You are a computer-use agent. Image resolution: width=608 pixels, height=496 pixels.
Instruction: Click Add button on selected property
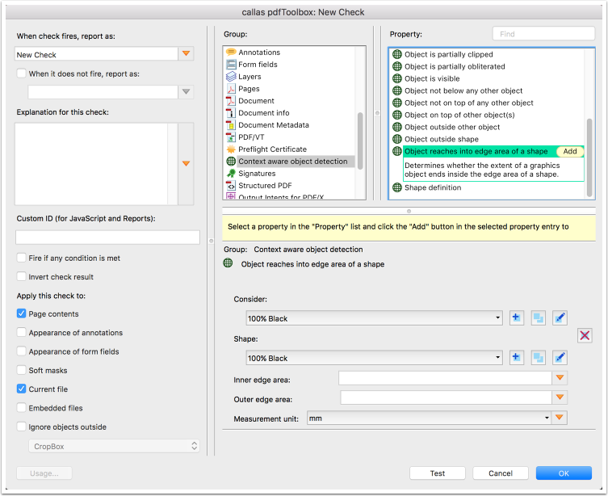click(570, 151)
